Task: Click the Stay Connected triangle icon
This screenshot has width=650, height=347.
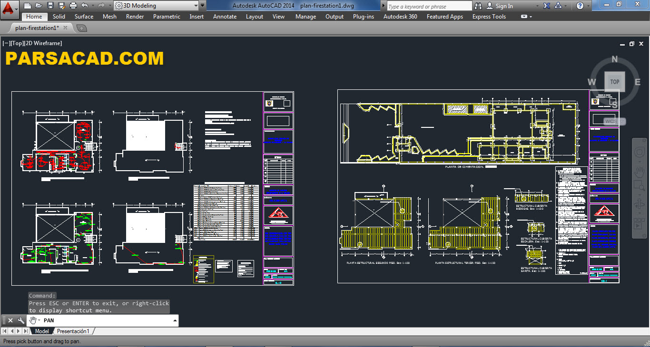Action: 559,6
